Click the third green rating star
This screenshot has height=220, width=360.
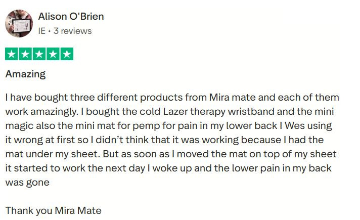tap(39, 54)
